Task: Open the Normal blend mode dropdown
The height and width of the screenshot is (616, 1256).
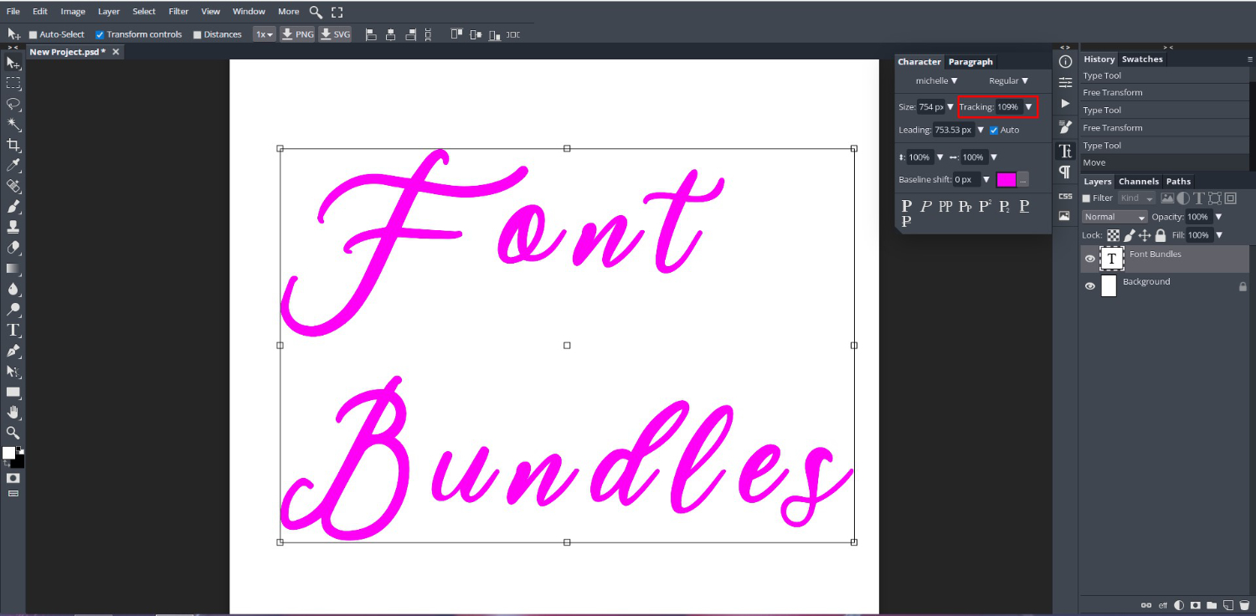Action: (x=1114, y=217)
